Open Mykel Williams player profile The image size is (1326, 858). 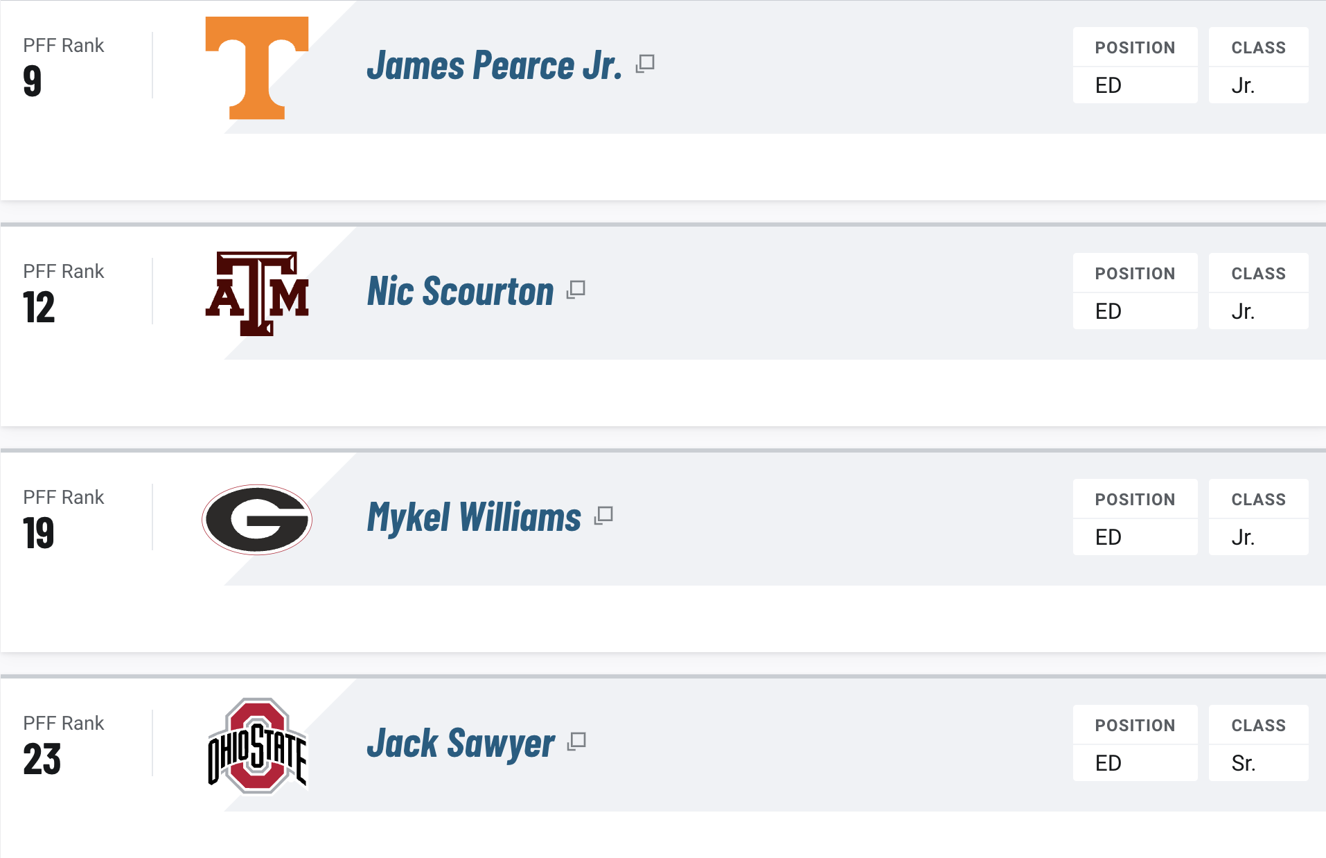tap(474, 518)
